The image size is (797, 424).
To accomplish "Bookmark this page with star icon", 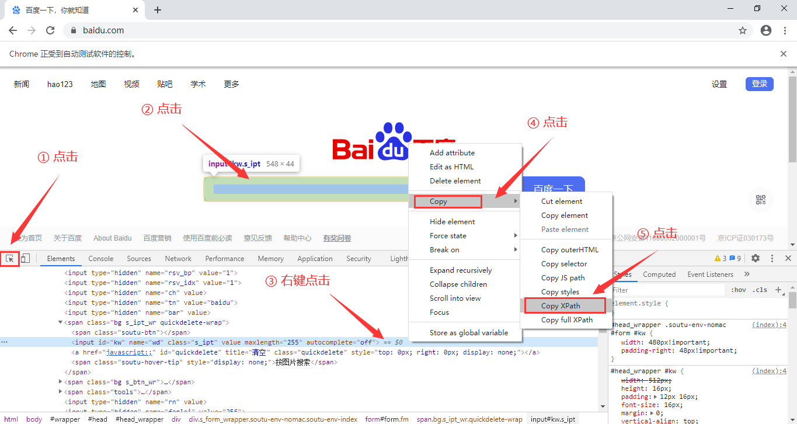I will (x=743, y=30).
